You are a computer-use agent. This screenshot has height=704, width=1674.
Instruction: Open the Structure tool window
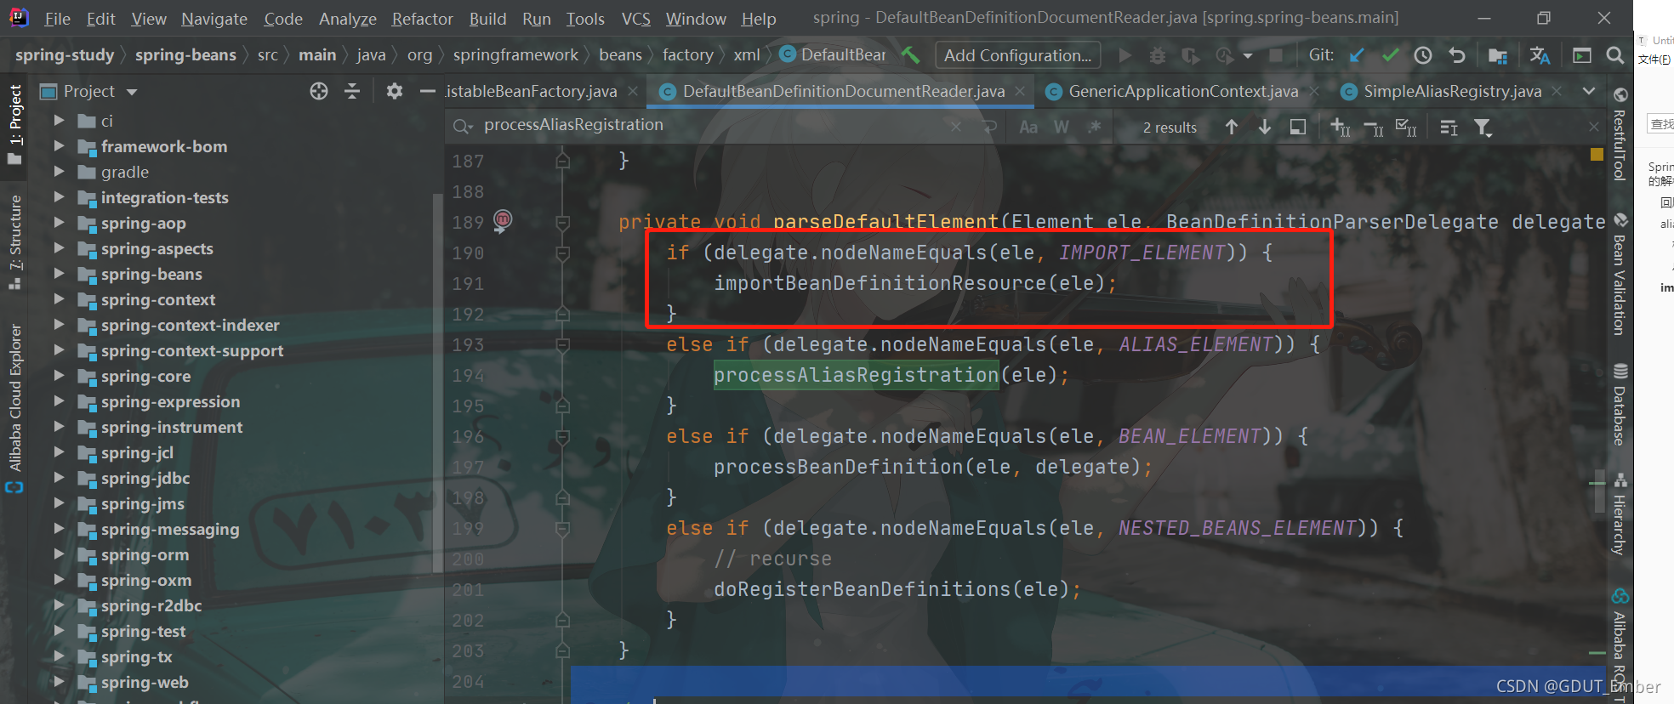(14, 242)
